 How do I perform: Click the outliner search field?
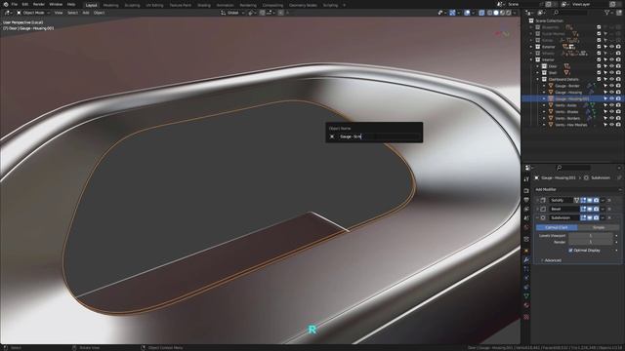coord(571,13)
